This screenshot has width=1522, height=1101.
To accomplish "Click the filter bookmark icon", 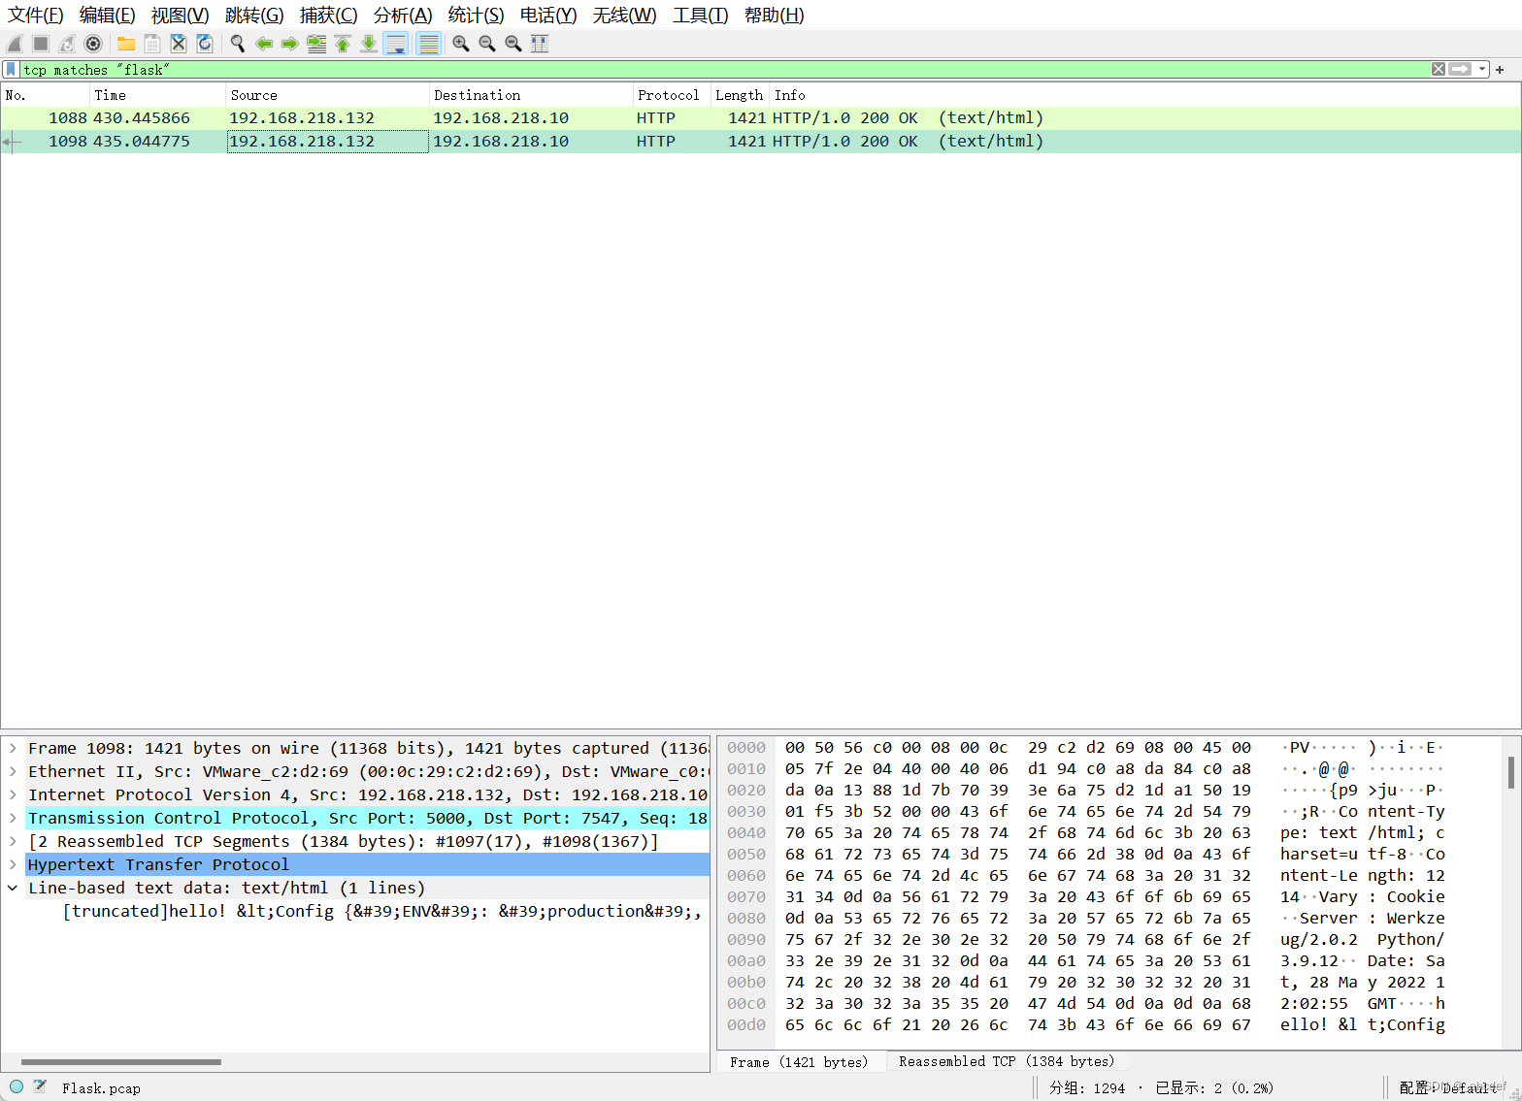I will (11, 70).
